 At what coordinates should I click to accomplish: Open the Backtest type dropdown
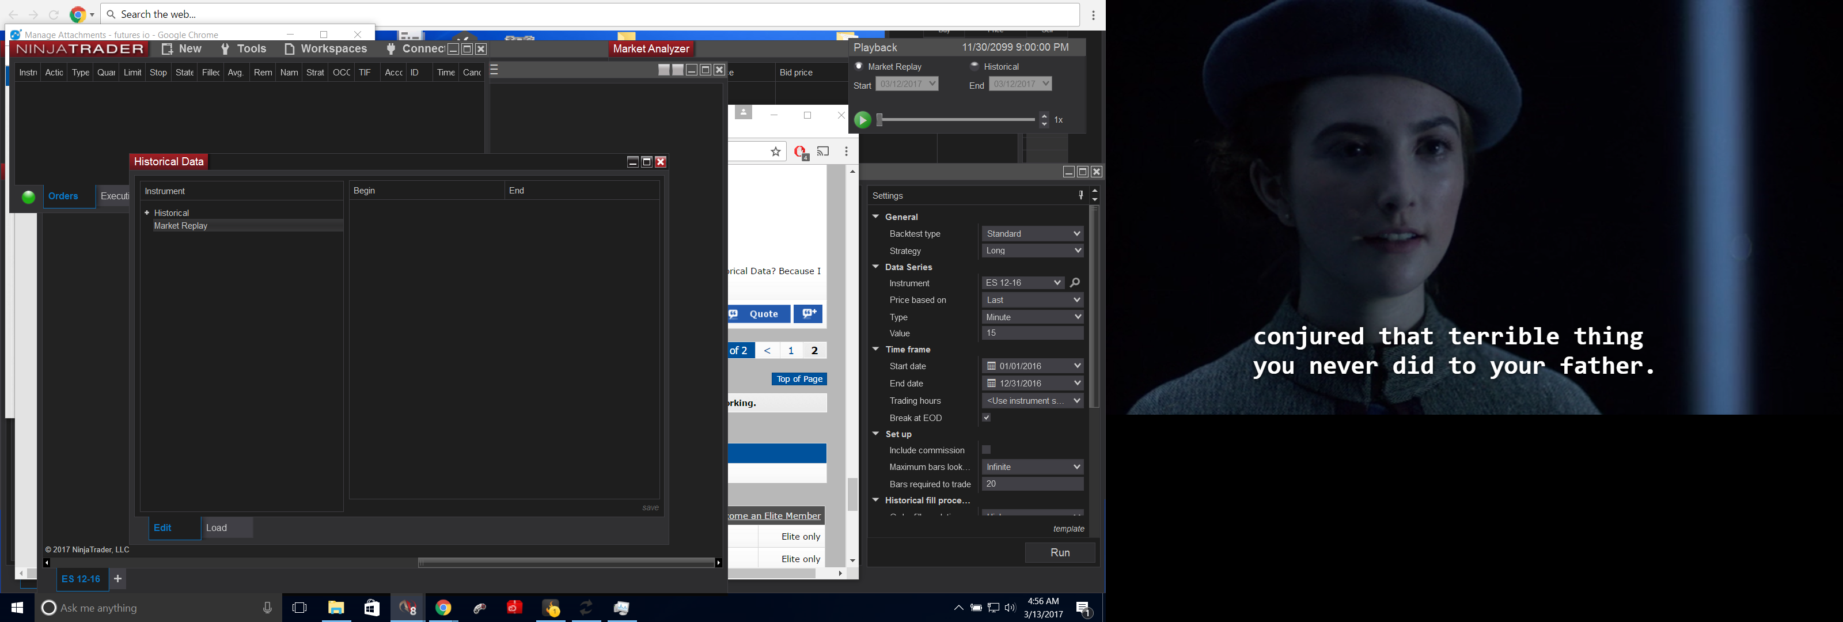[x=1033, y=233]
